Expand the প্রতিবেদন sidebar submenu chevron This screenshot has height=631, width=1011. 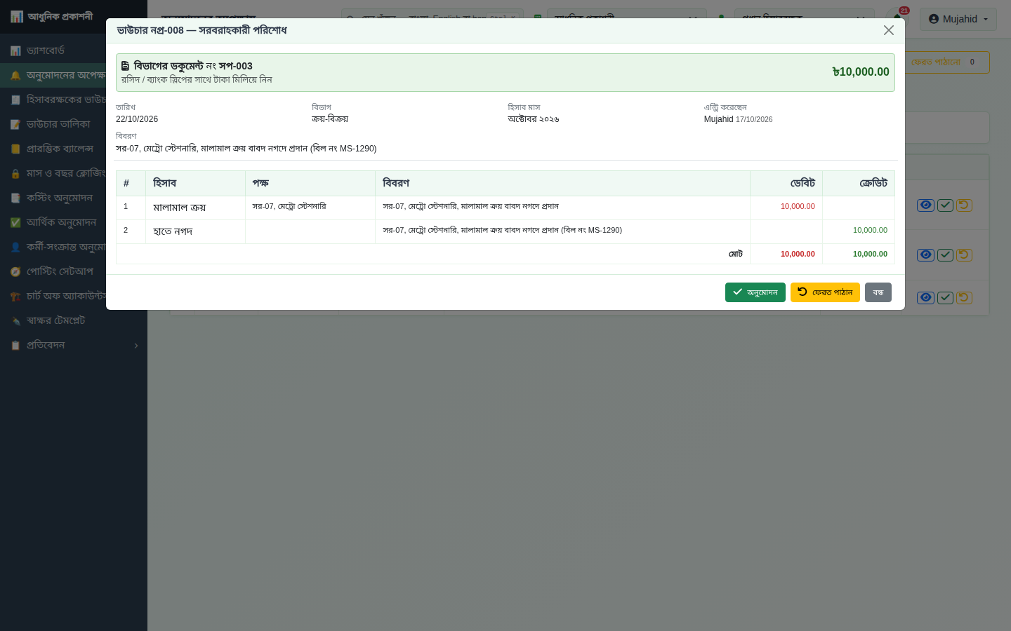coord(136,345)
